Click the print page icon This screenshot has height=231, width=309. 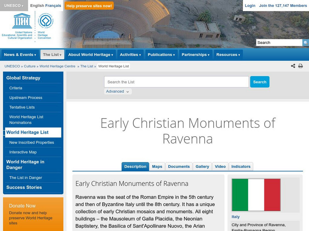(301, 66)
